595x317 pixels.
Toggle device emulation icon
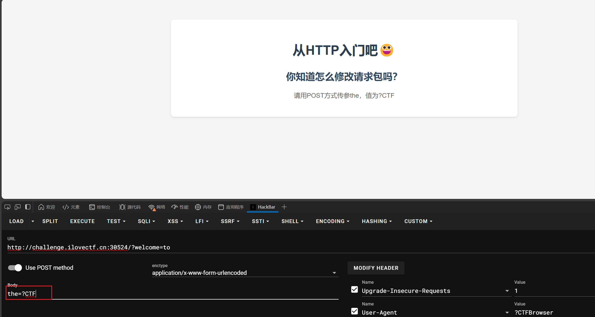click(17, 207)
